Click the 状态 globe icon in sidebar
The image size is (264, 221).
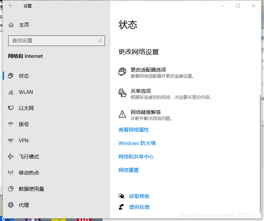pos(11,76)
